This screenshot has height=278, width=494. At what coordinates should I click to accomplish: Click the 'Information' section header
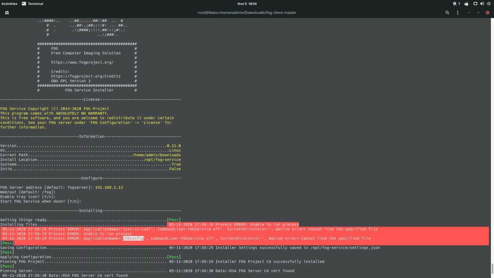pos(91,136)
